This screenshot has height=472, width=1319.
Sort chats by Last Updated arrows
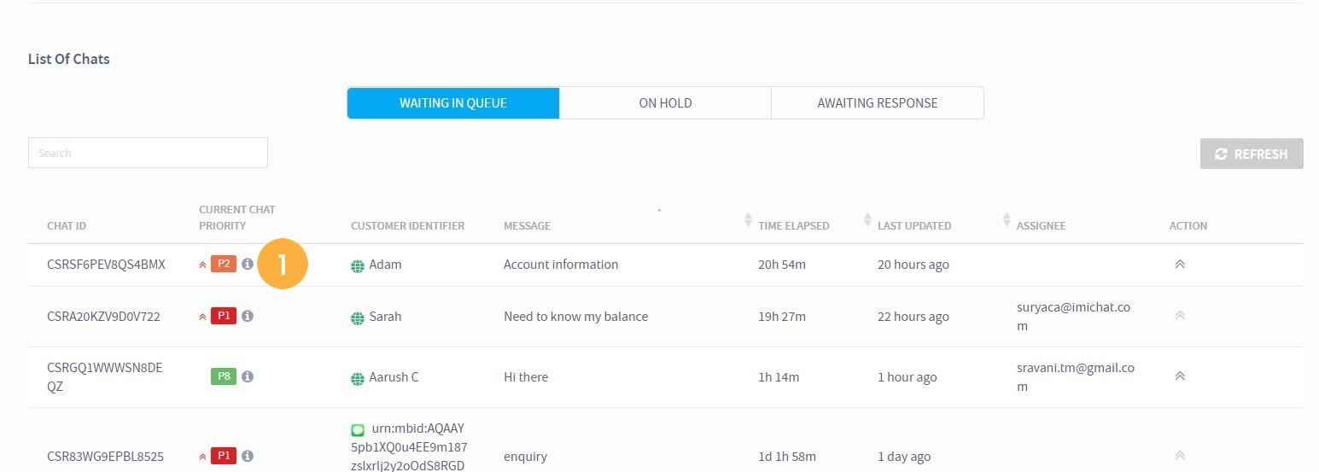coord(1007,219)
